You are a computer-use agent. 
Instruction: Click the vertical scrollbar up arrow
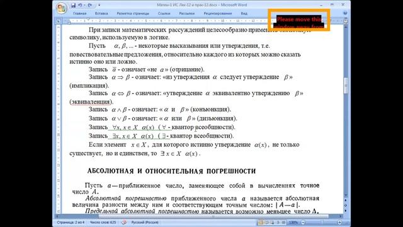(x=346, y=26)
